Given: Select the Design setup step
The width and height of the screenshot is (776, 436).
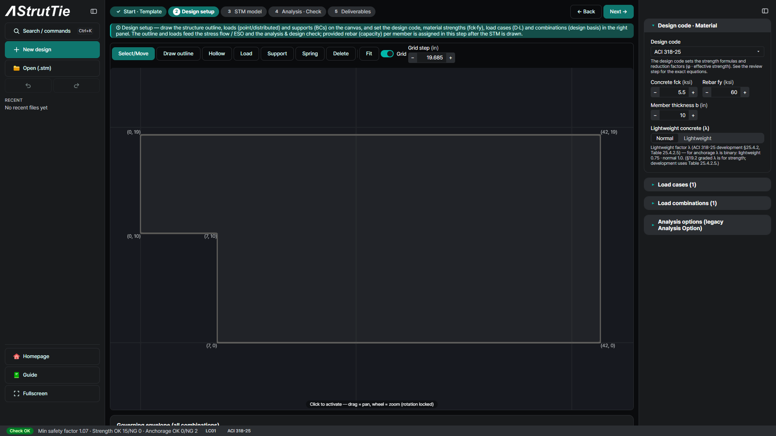Looking at the screenshot, I should coord(194,12).
